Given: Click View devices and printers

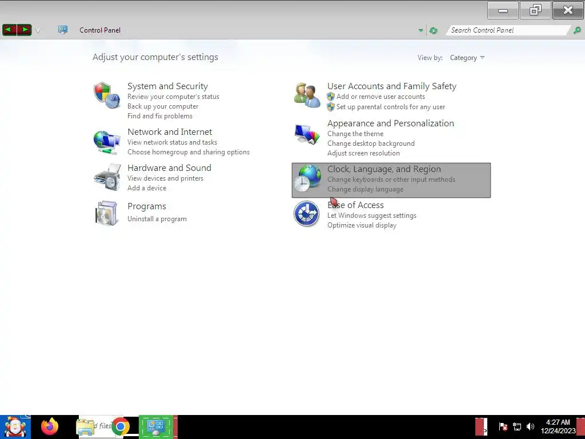Looking at the screenshot, I should tap(165, 178).
